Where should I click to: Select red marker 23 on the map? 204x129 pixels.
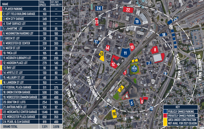coord(97,22)
